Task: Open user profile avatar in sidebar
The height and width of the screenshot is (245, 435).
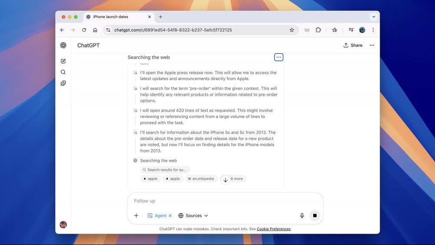Action: tap(63, 225)
